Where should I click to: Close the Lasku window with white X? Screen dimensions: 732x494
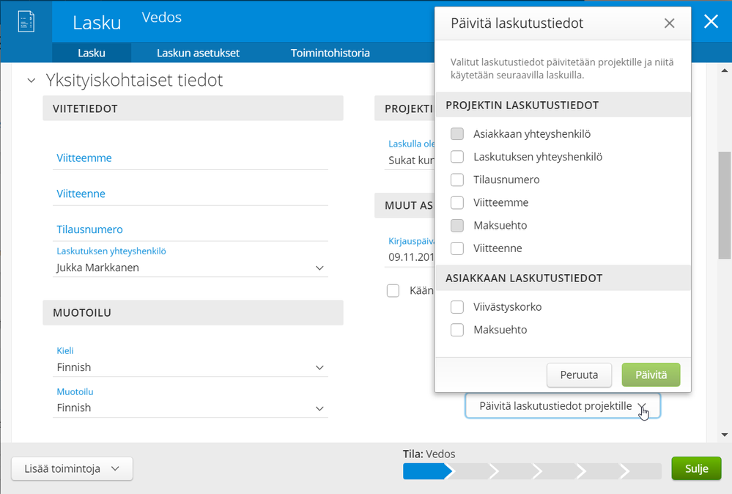pyautogui.click(x=711, y=21)
